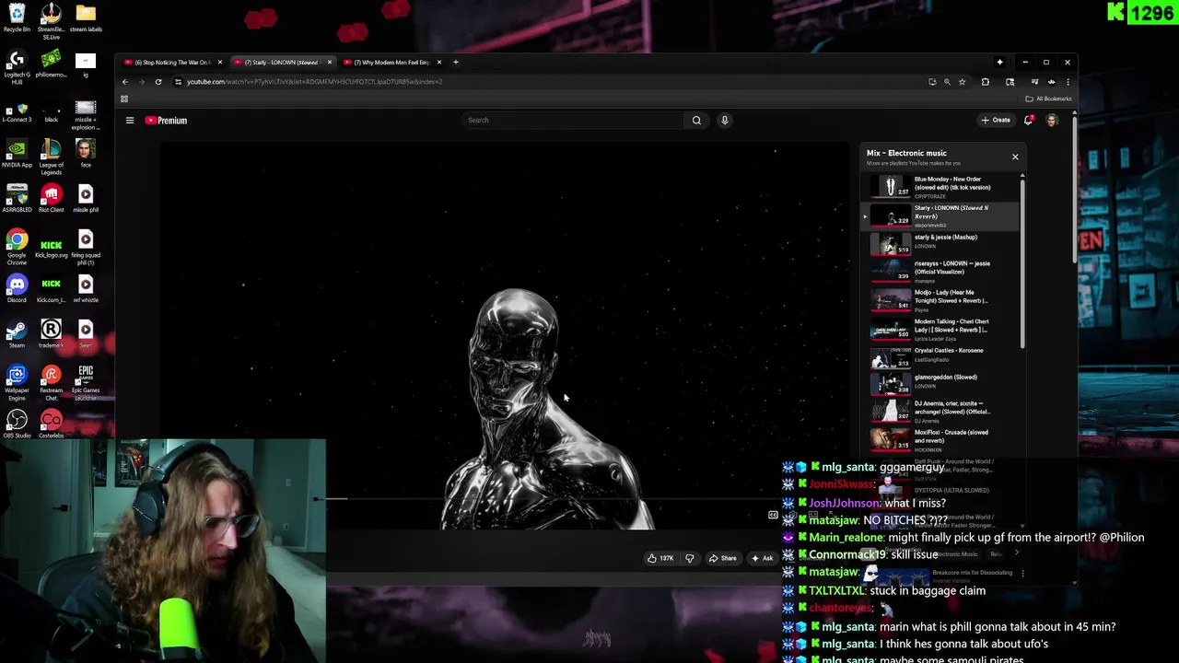1179x663 pixels.
Task: Open Steam desktop shortcut
Action: click(17, 334)
